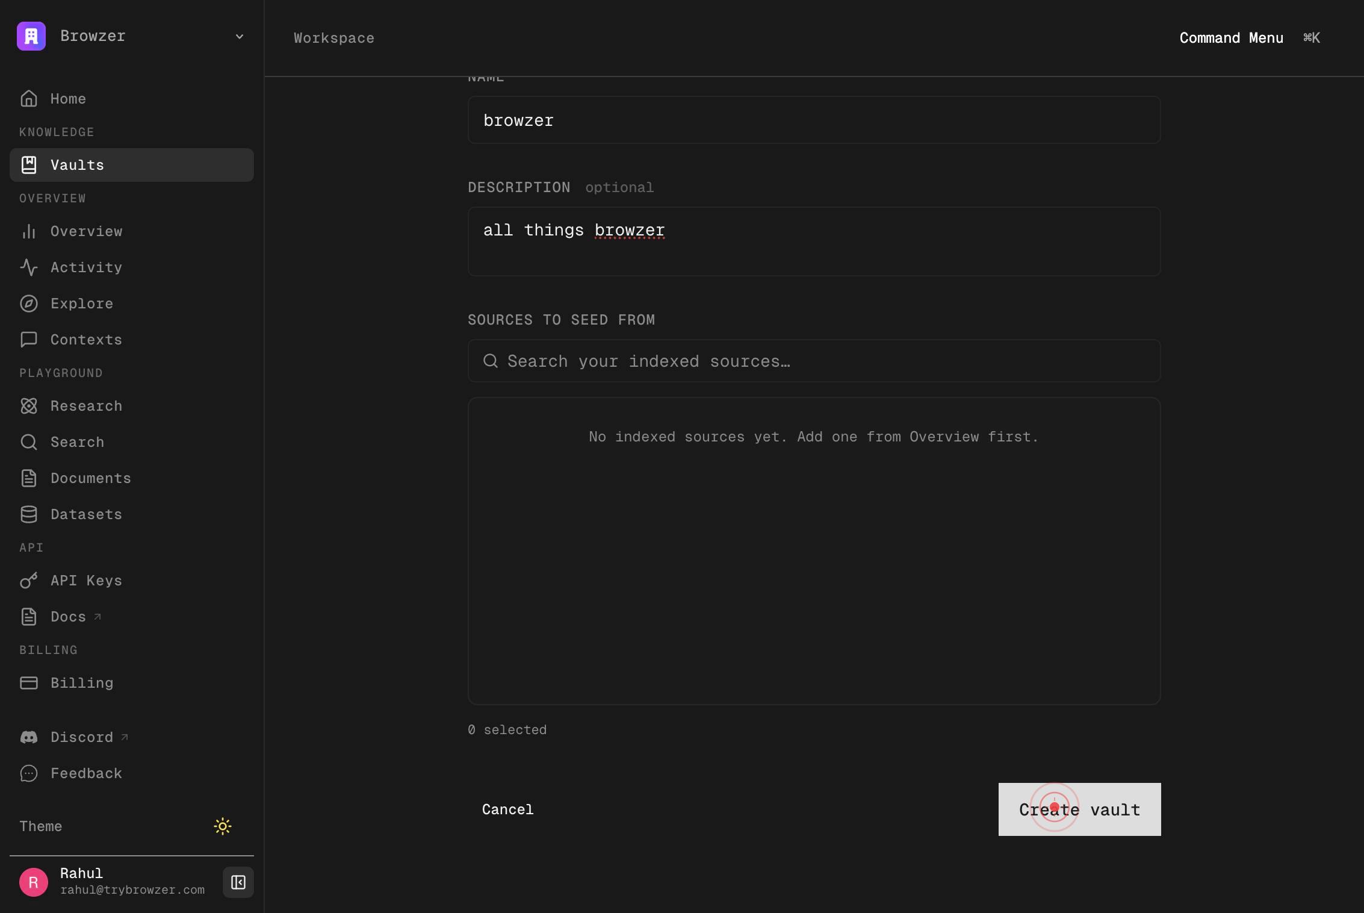Toggle the theme with the sun icon
Screen dimensions: 1364x913
point(223,826)
